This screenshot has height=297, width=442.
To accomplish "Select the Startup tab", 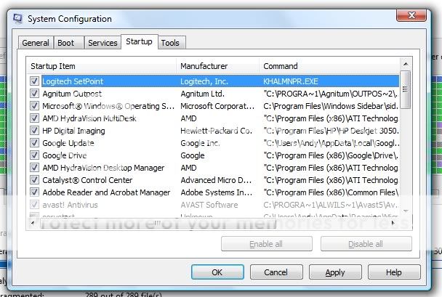I will click(140, 41).
